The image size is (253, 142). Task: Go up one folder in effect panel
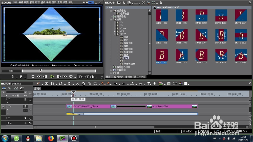coord(124,3)
